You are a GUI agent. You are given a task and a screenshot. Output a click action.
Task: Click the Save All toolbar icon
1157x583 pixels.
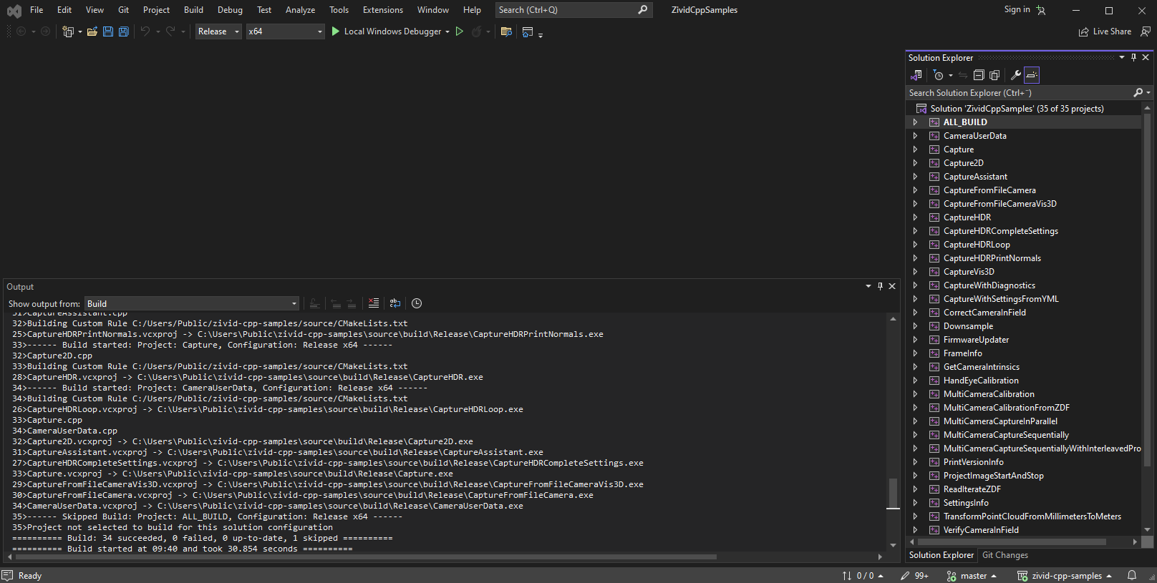coord(123,31)
